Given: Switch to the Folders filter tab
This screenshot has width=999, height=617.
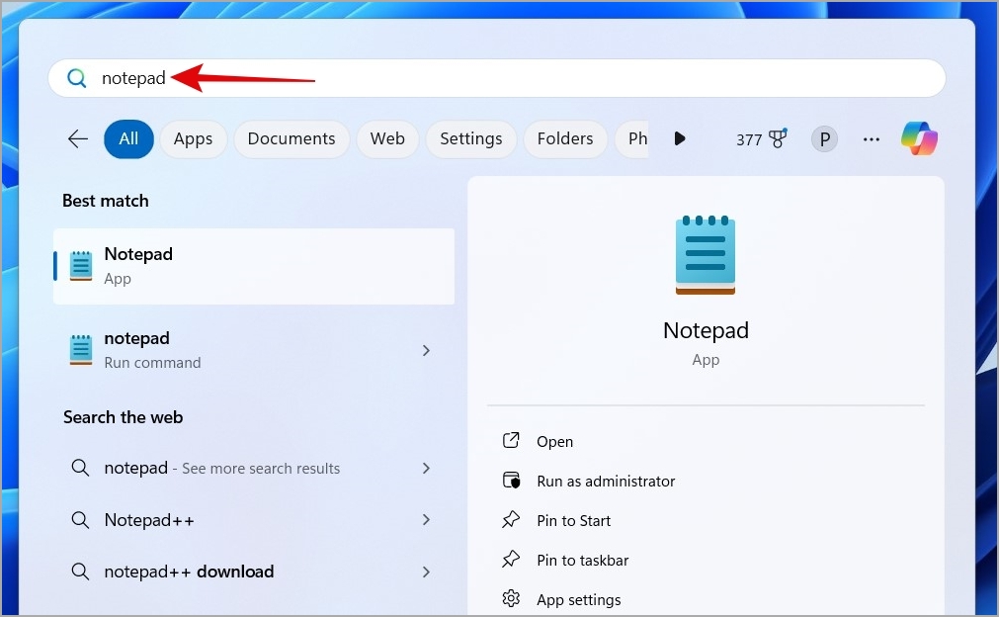Looking at the screenshot, I should tap(565, 138).
